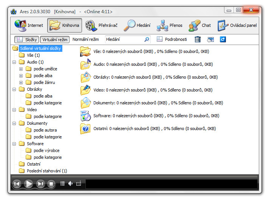Toggle the Složky folders button
The height and width of the screenshot is (200, 269).
pos(27,39)
